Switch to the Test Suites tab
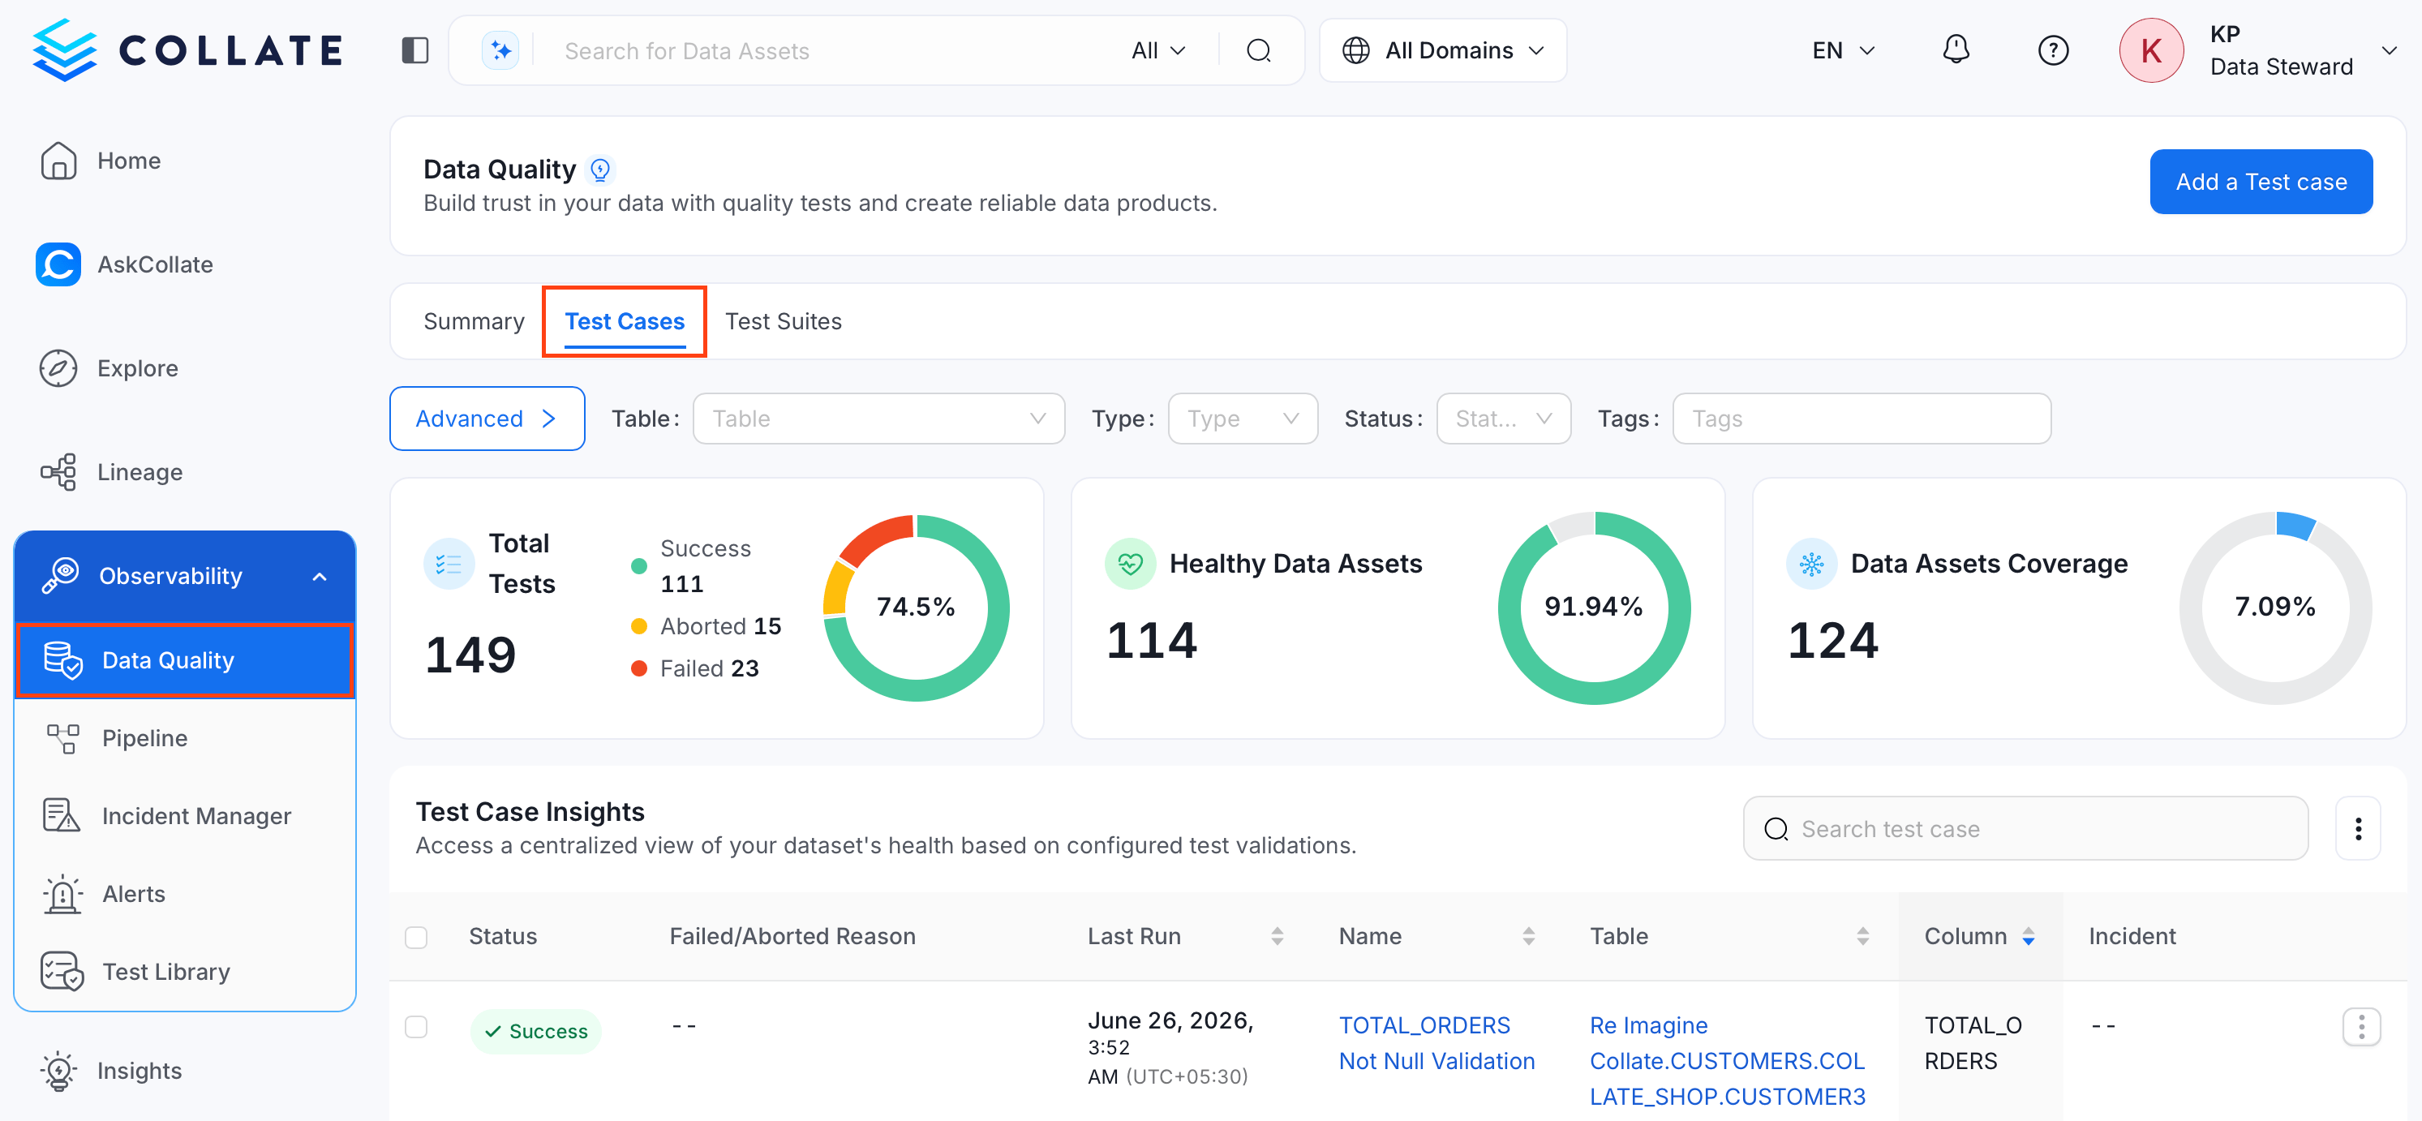Viewport: 2422px width, 1121px height. tap(784, 322)
